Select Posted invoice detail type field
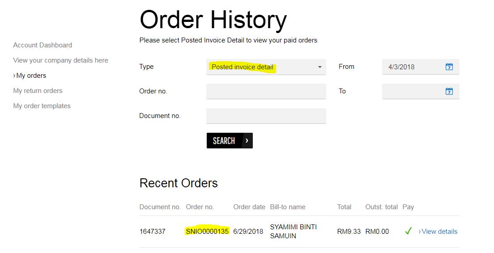 pos(266,67)
